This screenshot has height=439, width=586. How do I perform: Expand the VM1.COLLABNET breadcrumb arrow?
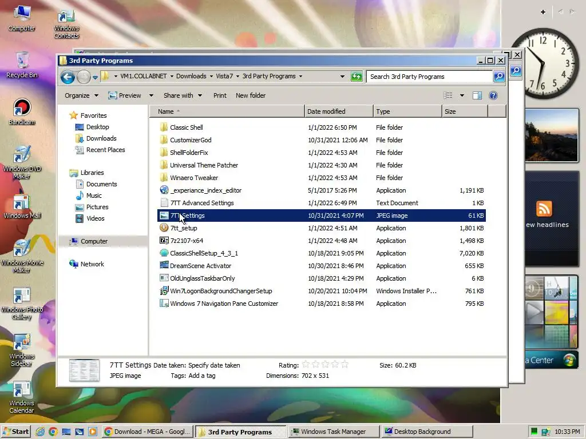click(172, 77)
